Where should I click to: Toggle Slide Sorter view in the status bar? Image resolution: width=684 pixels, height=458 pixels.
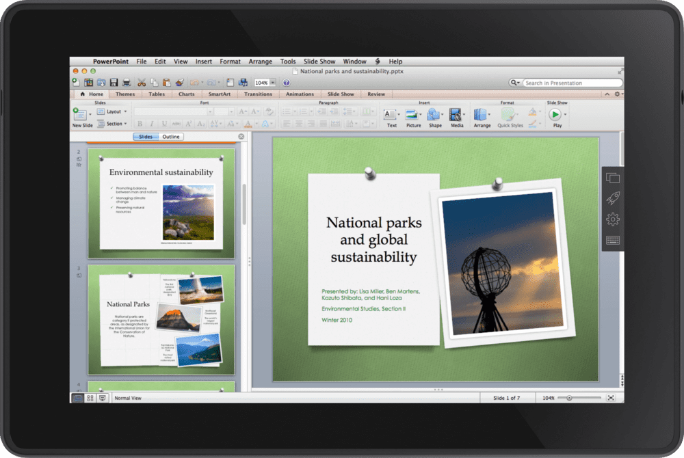[x=90, y=398]
